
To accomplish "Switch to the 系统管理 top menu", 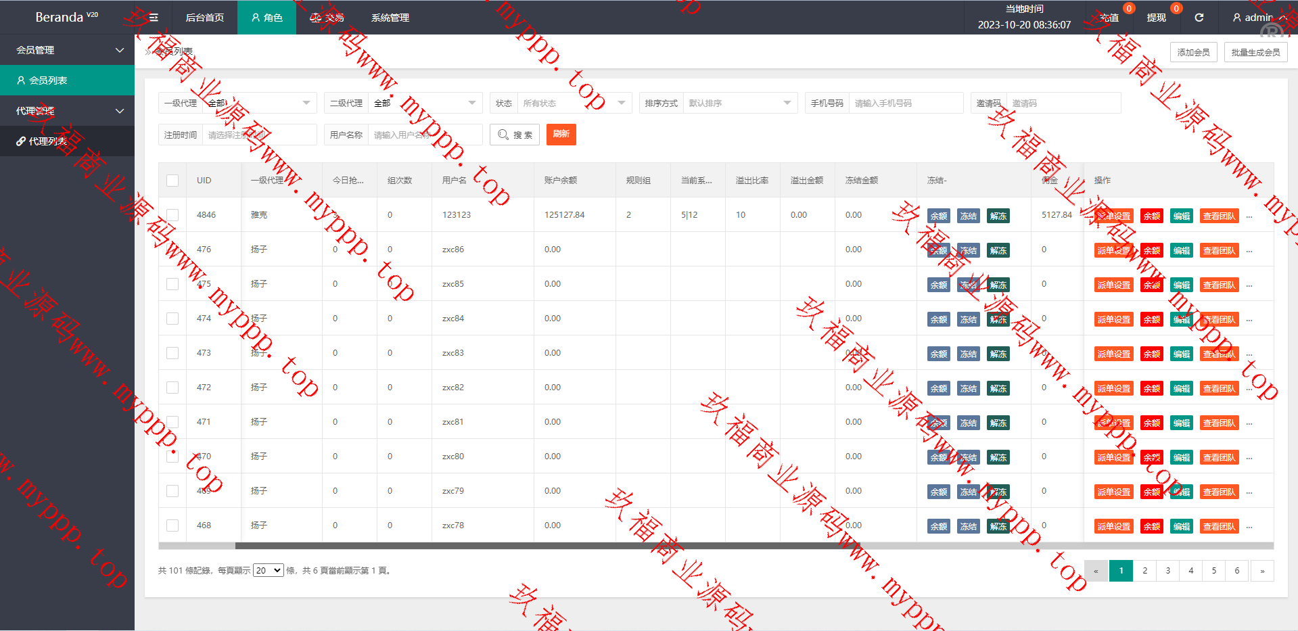I will coord(390,18).
